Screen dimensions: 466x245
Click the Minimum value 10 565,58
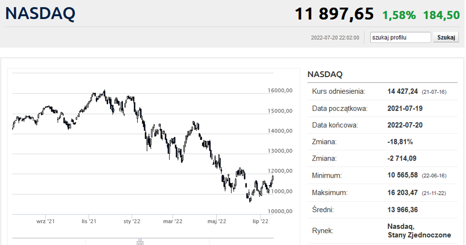(x=403, y=175)
